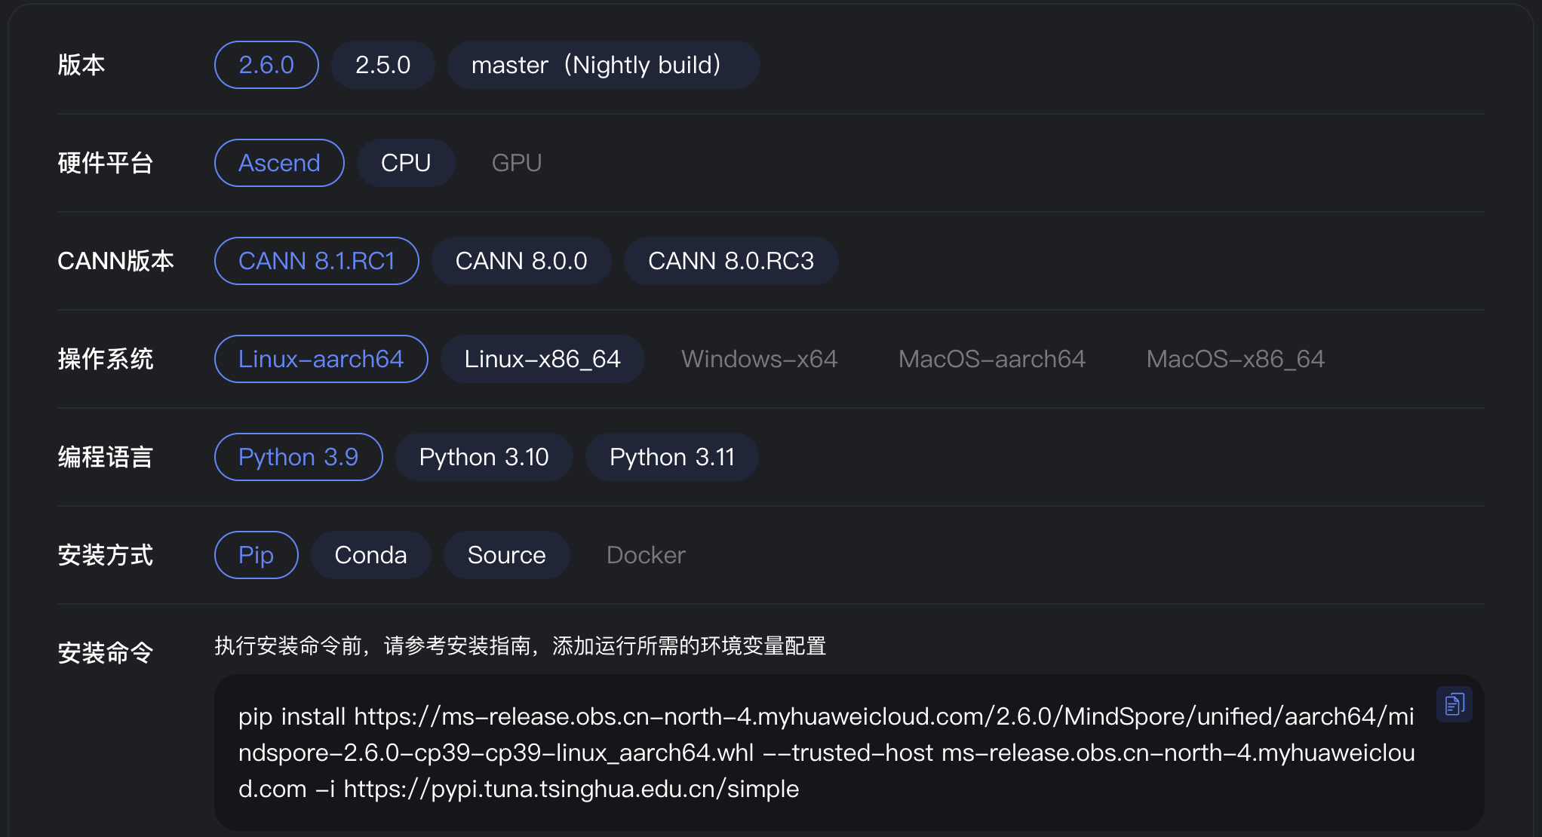Screen dimensions: 1542x837
Task: Select CANN 8.0.0 option
Action: tap(521, 261)
